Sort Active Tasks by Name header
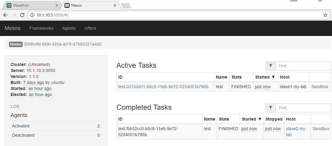 222,77
